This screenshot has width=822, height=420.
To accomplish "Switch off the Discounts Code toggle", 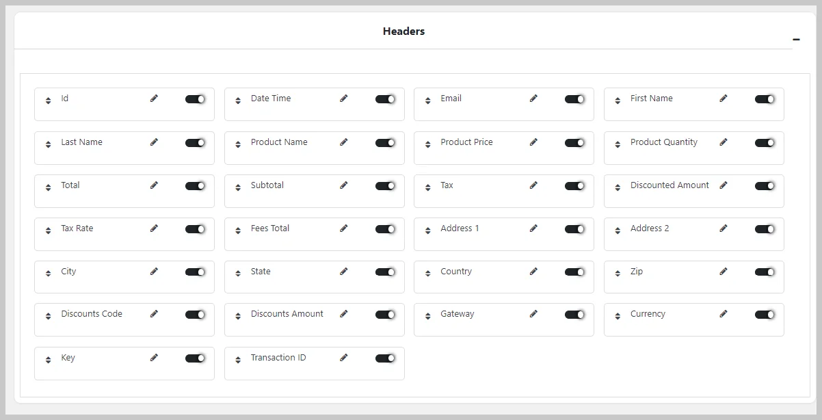I will pyautogui.click(x=195, y=315).
